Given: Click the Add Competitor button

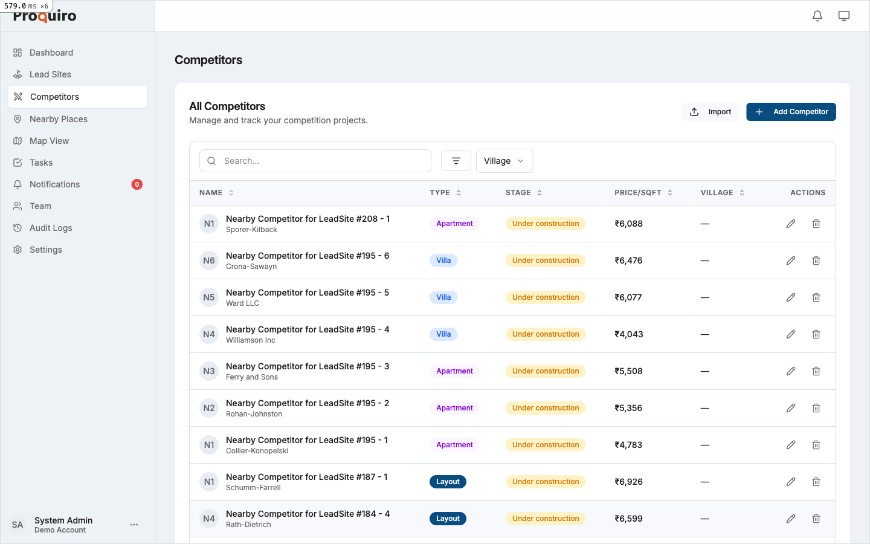Looking at the screenshot, I should (x=791, y=112).
